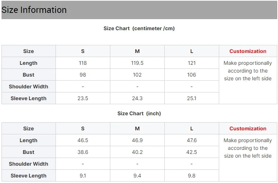
Task: Select red Customization header in centimeter table
Action: (x=248, y=51)
